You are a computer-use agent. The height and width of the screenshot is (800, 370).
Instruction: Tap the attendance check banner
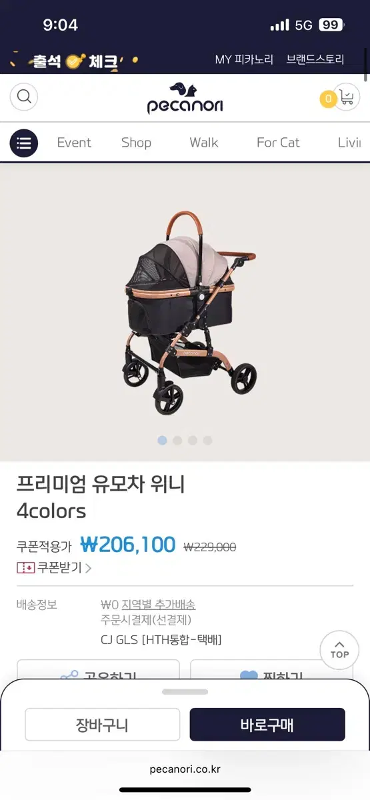[75, 61]
